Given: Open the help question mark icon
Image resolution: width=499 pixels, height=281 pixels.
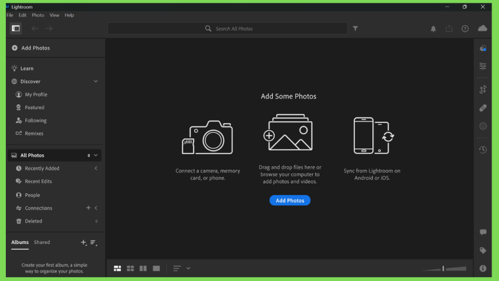Looking at the screenshot, I should 465,29.
